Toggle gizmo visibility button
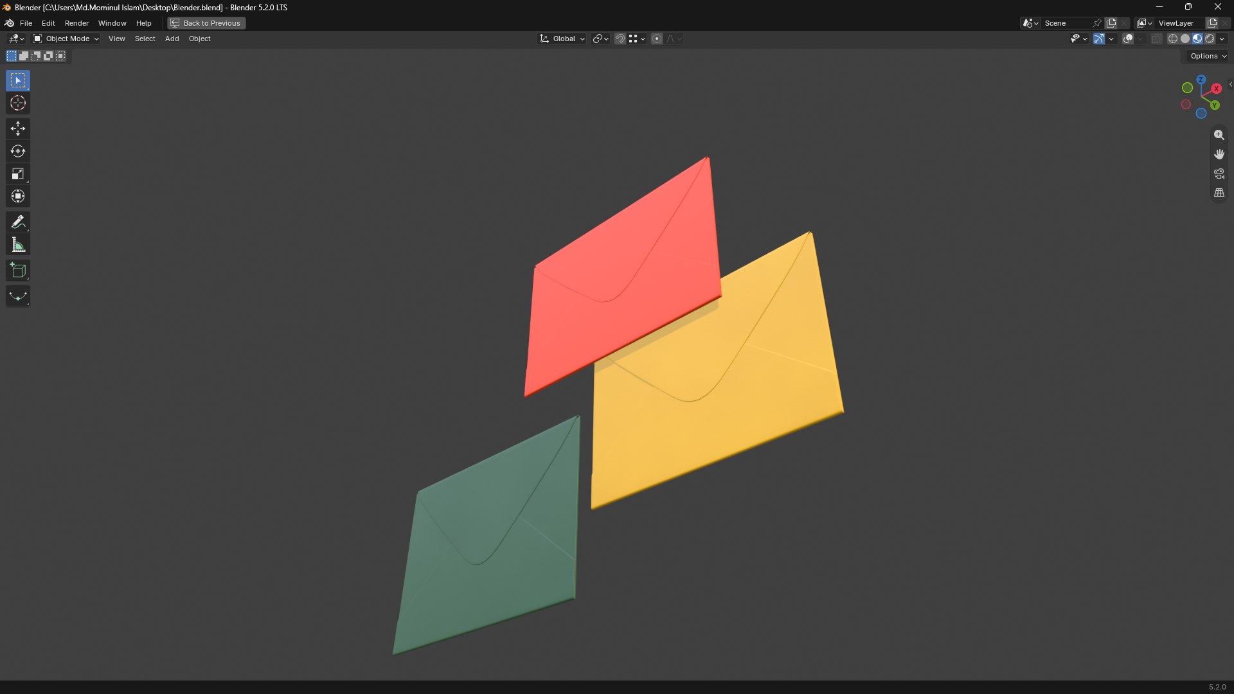 click(x=1098, y=39)
